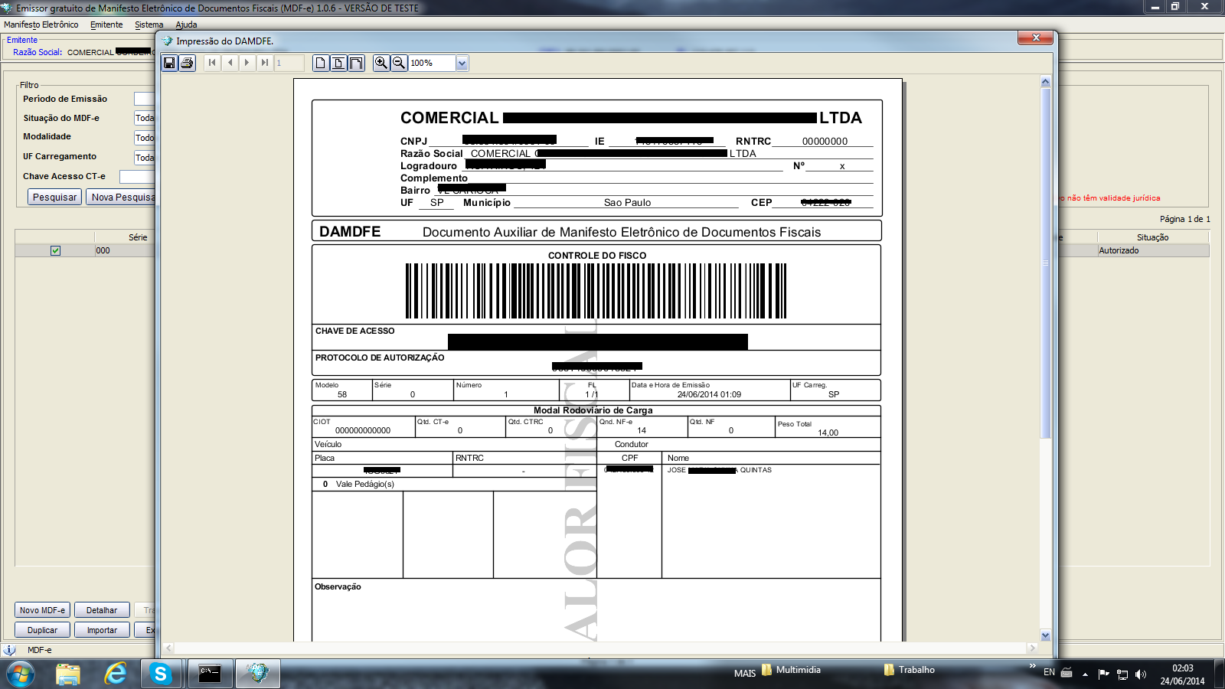Open Windows Explorer from the taskbar
1225x689 pixels.
point(67,674)
